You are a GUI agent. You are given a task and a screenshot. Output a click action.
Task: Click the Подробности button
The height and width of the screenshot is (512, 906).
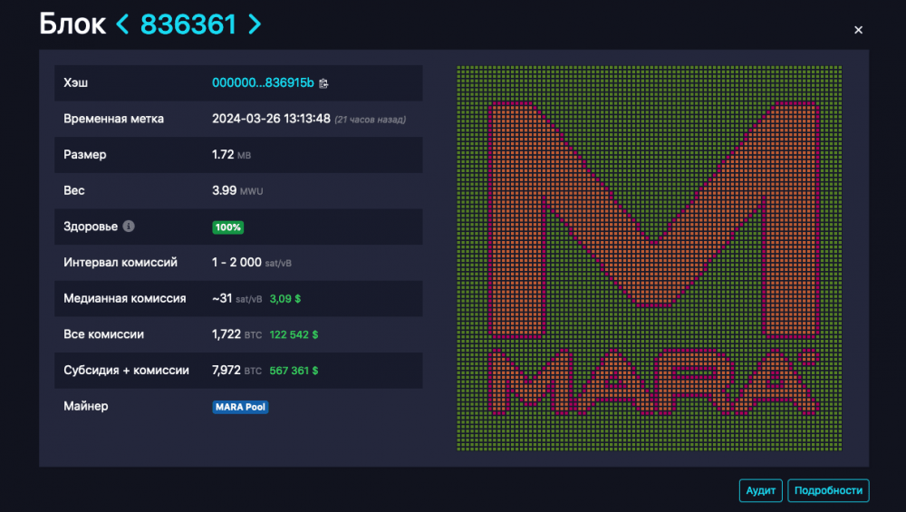tap(828, 490)
